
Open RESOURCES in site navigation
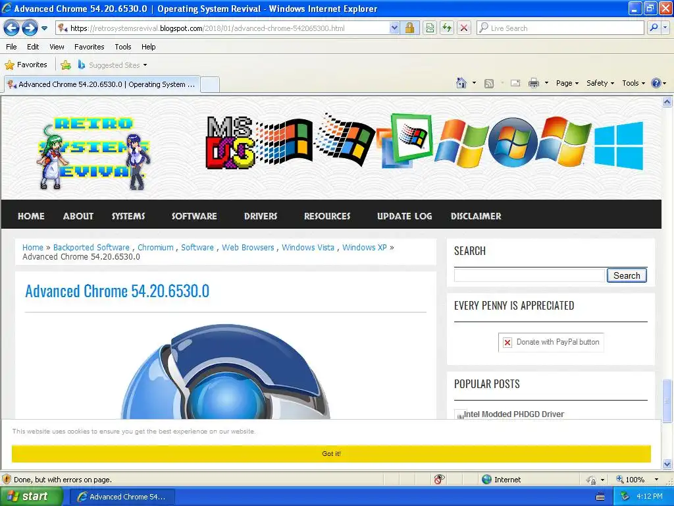point(327,216)
